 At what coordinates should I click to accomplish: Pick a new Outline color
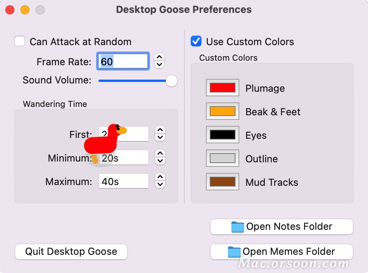(222, 158)
